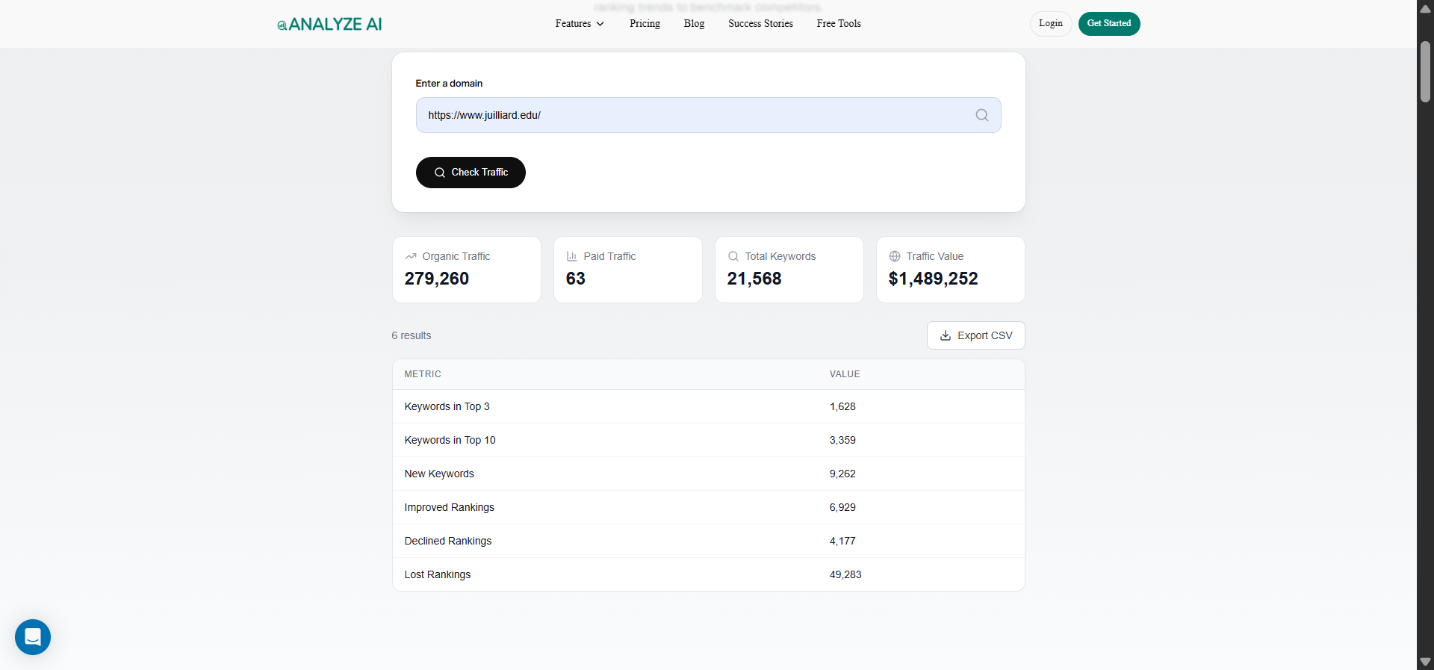Click the page scrollbar thumb
1434x670 pixels.
(x=1425, y=72)
